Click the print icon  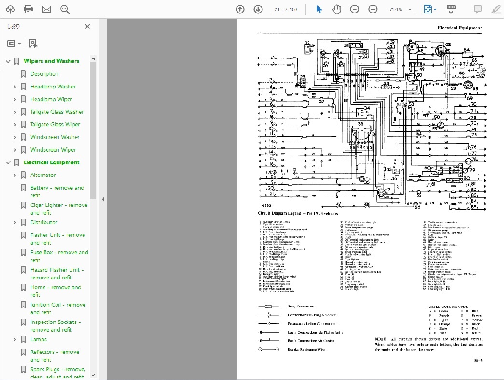[28, 9]
